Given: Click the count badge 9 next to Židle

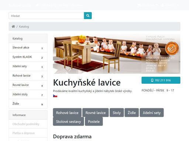Looking at the screenshot, I should pos(42,104).
